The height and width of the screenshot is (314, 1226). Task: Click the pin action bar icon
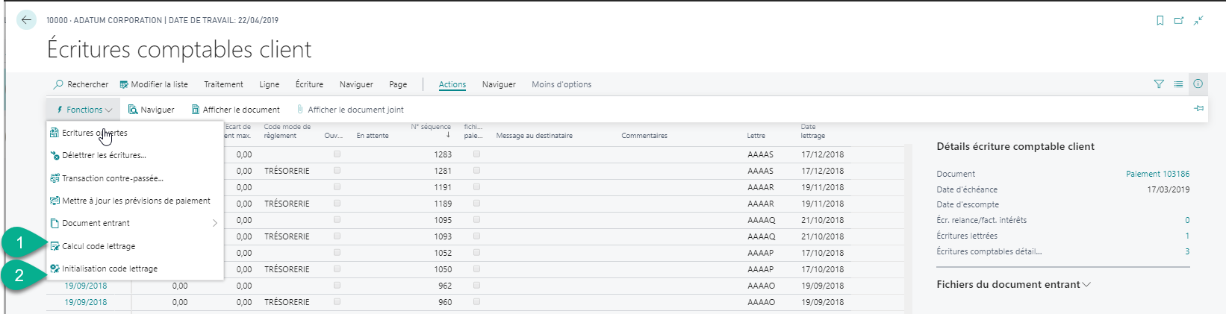click(1198, 109)
